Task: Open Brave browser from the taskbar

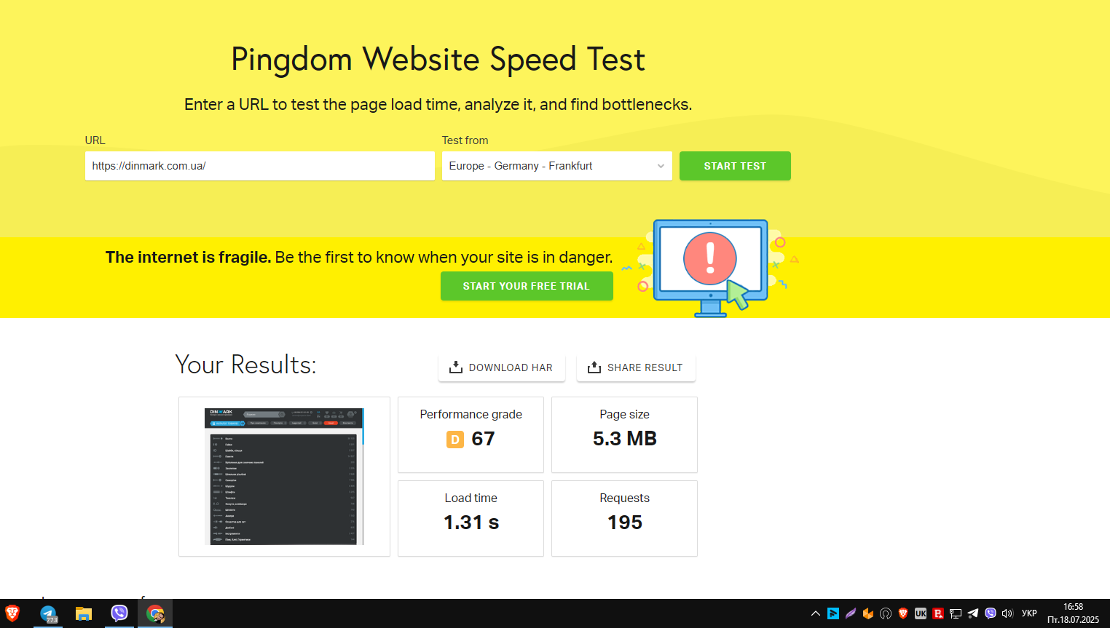Action: (x=12, y=613)
